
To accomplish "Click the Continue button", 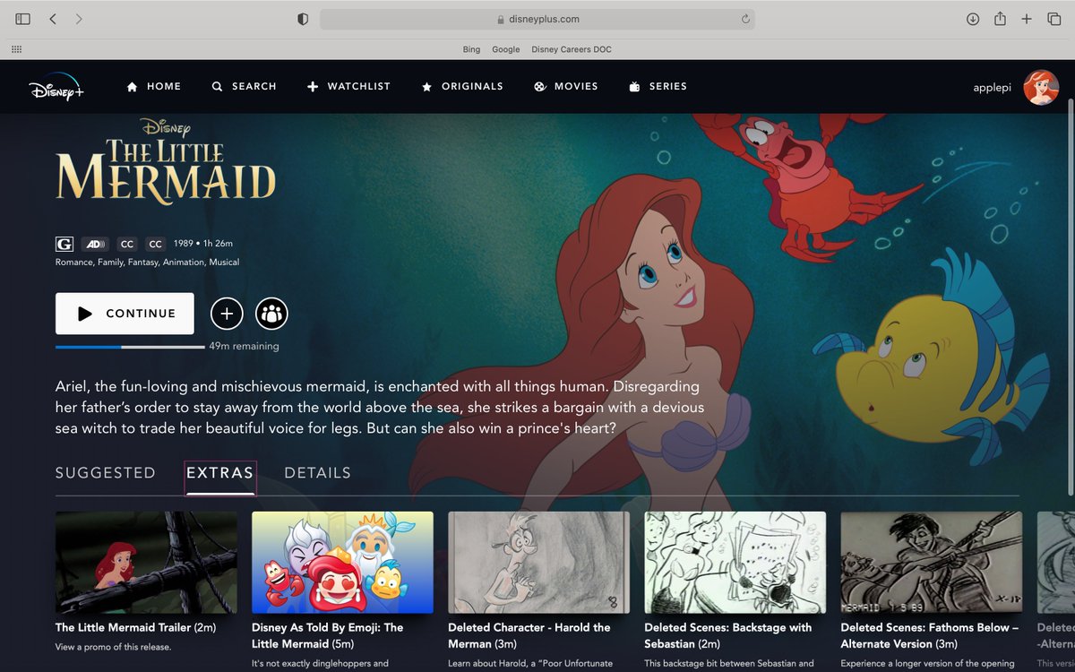I will point(125,314).
